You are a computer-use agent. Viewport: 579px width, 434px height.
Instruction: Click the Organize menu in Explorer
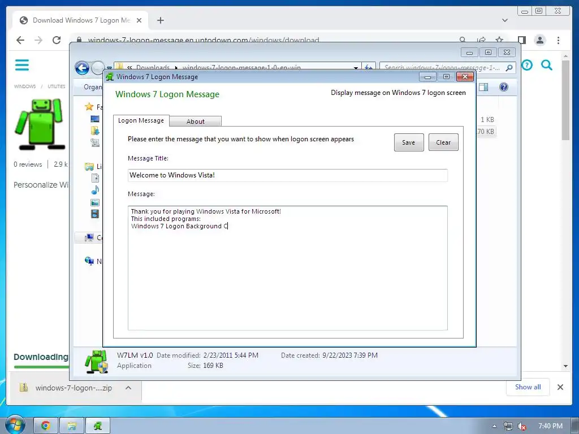pyautogui.click(x=93, y=87)
